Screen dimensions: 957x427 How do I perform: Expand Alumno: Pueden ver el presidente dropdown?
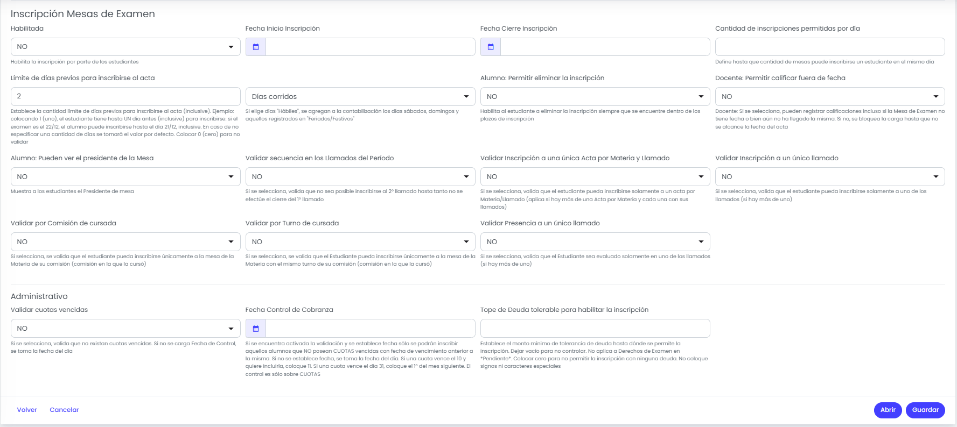(125, 177)
